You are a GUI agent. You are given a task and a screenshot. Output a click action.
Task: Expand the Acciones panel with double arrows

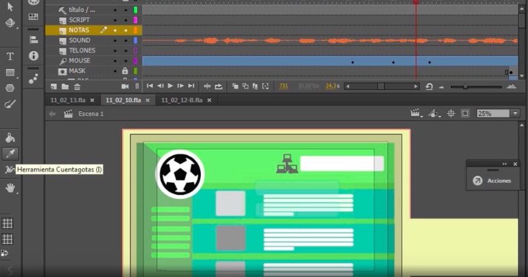(504, 164)
